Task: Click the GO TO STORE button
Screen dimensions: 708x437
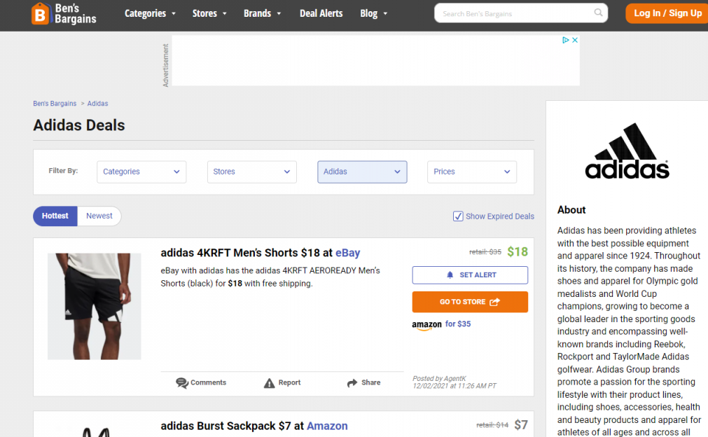Action: click(x=470, y=302)
